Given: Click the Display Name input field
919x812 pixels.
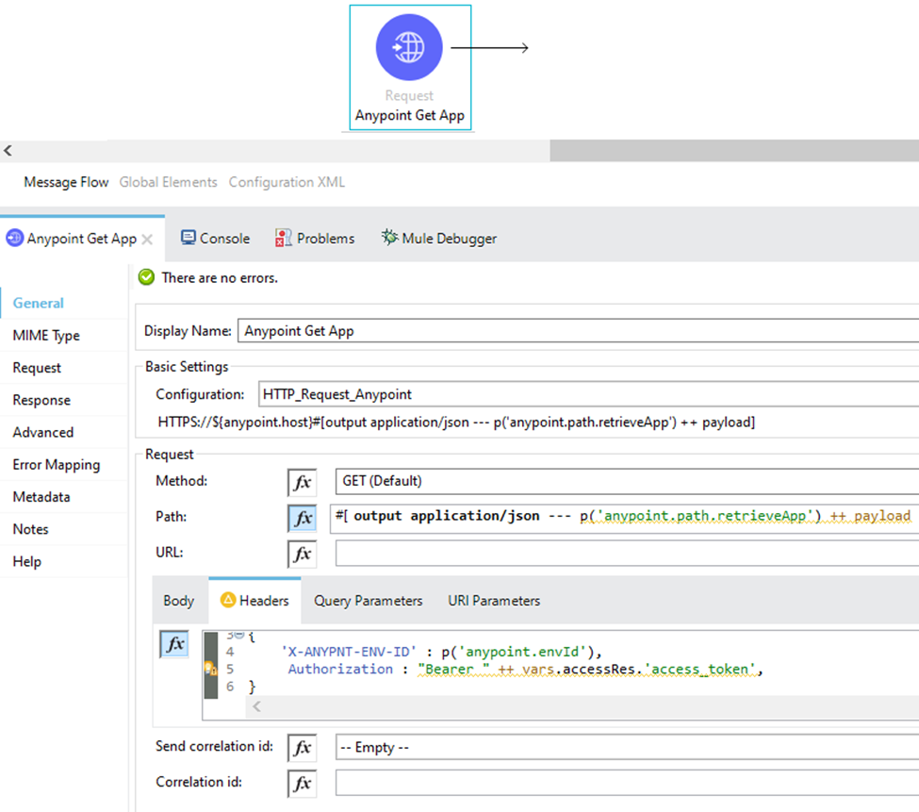Looking at the screenshot, I should point(579,331).
